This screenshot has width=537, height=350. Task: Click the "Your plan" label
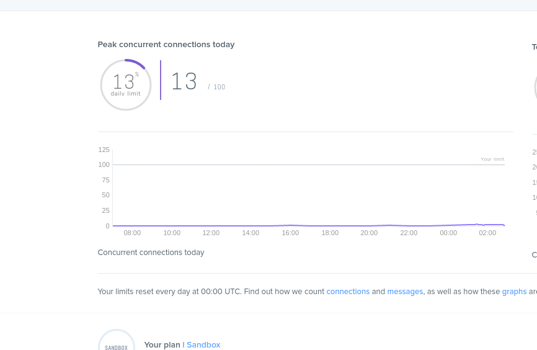click(162, 345)
